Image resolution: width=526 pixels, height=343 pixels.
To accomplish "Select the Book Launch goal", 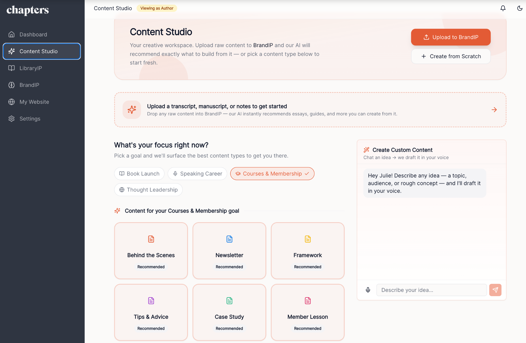I will click(x=139, y=173).
